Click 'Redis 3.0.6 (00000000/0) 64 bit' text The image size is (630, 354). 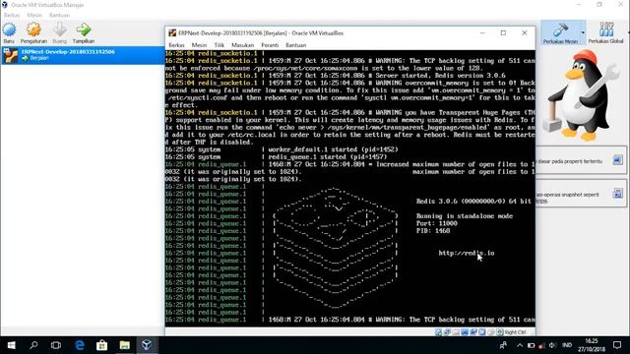473,201
